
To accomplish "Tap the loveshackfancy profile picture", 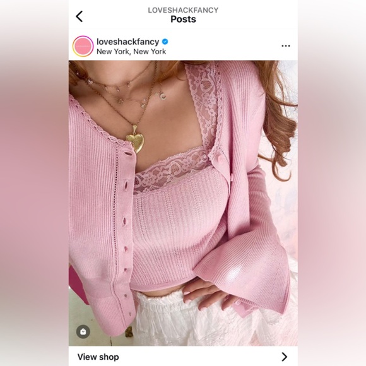I will click(83, 46).
